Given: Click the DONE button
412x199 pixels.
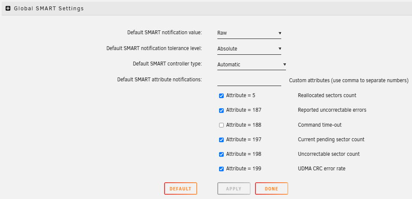Looking at the screenshot, I should click(271, 189).
